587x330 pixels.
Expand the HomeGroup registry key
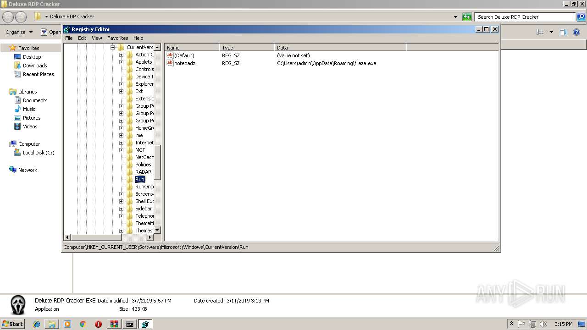point(121,128)
